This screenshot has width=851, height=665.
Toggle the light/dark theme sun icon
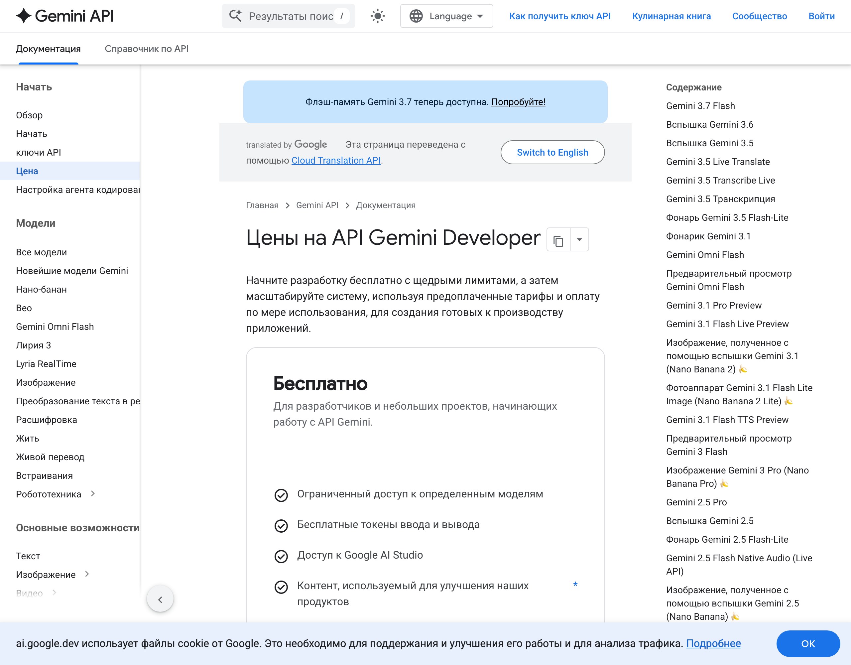(378, 16)
